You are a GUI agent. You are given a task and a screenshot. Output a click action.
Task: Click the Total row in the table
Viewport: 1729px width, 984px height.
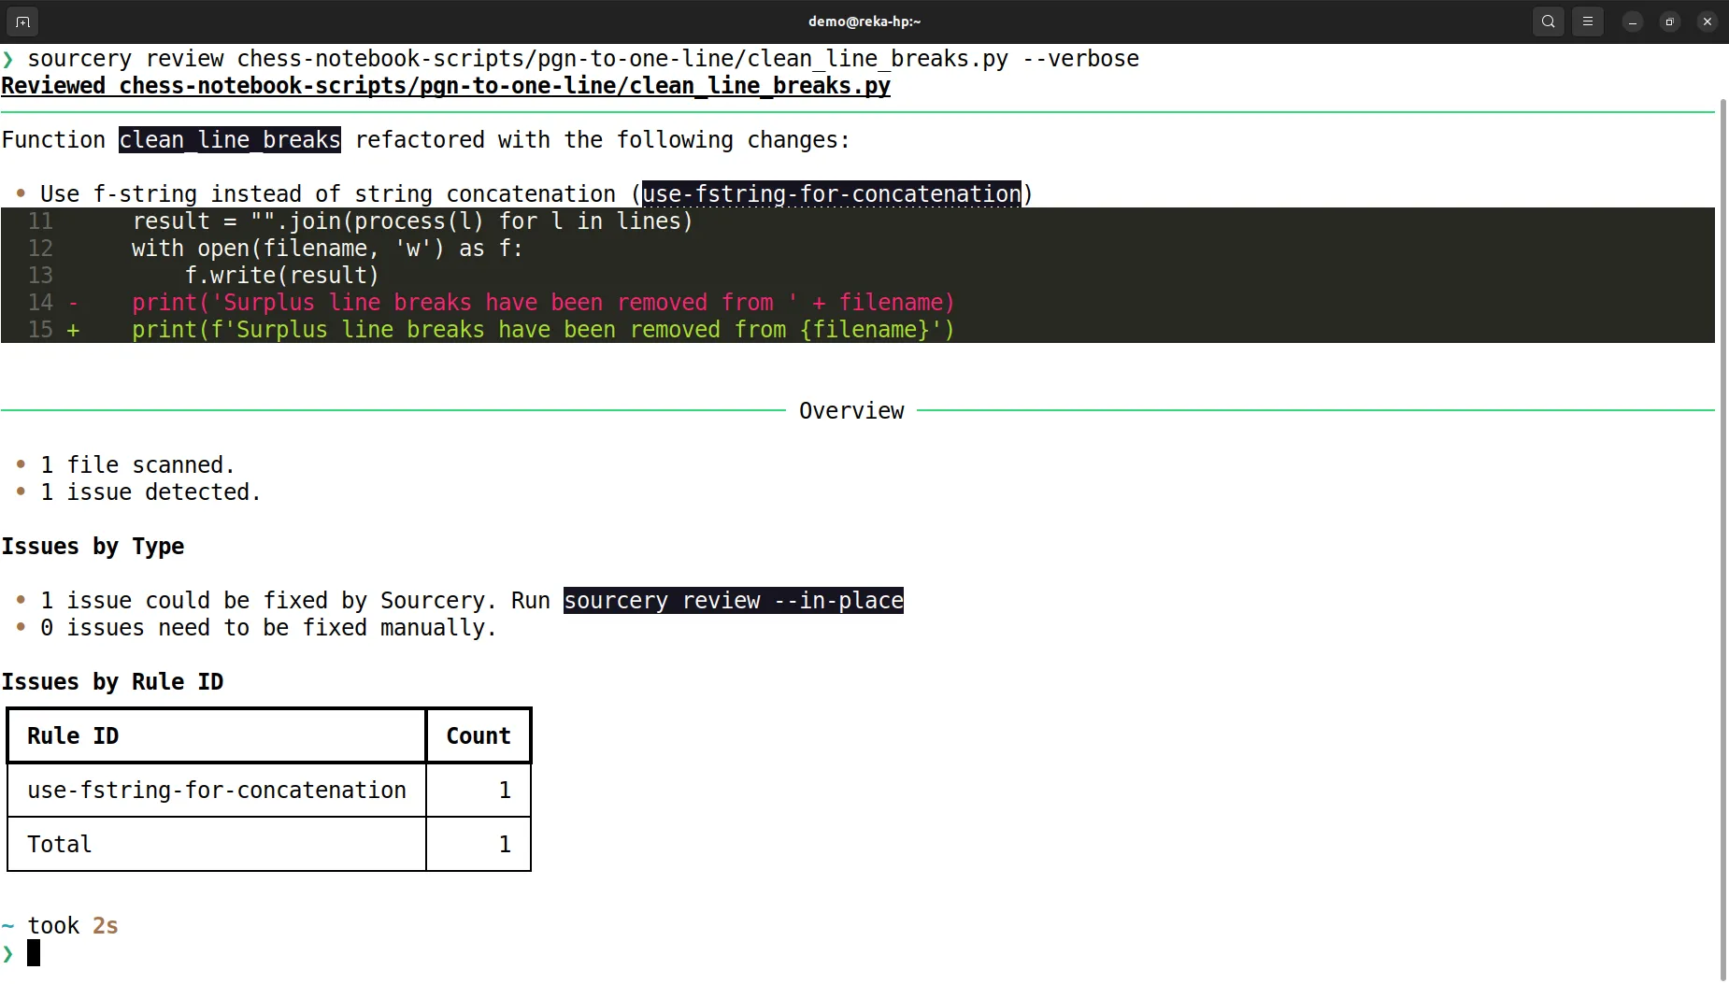(x=59, y=843)
